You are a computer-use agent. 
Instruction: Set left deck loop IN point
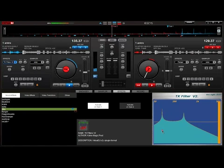[x=23, y=85]
